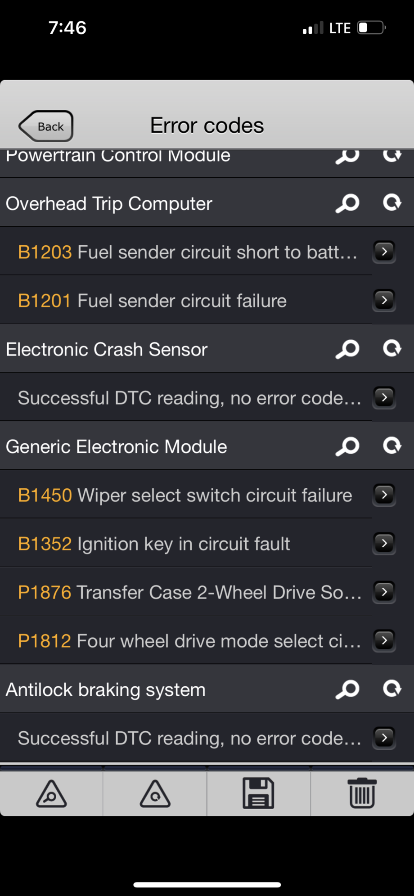Delete error codes with trash icon
The height and width of the screenshot is (896, 414).
point(362,793)
